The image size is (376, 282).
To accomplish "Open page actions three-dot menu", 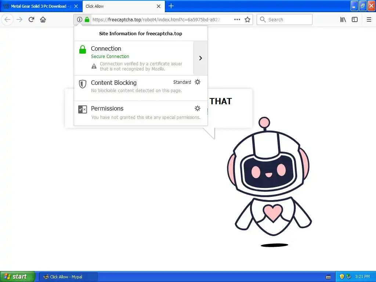I will pos(237,19).
